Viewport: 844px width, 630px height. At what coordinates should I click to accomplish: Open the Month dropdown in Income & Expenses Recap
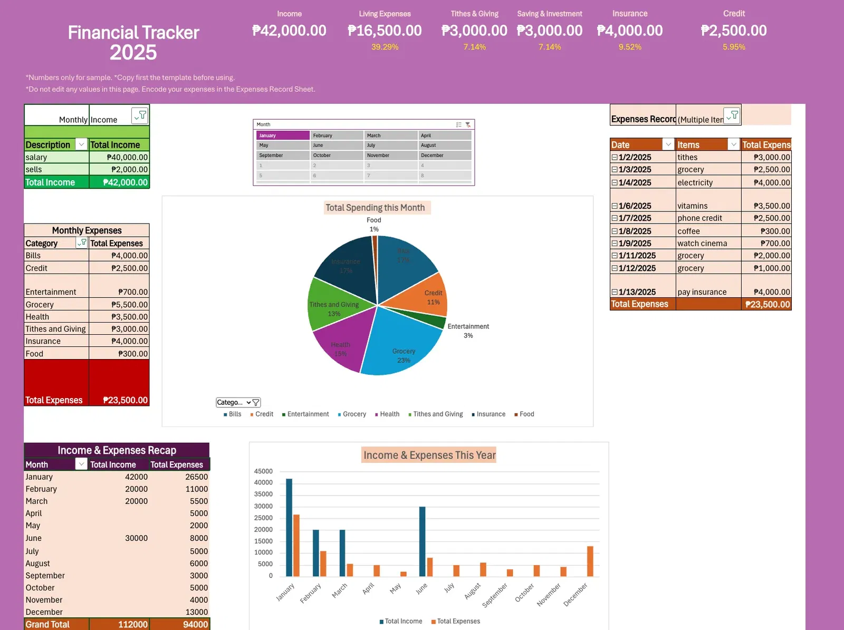coord(81,464)
